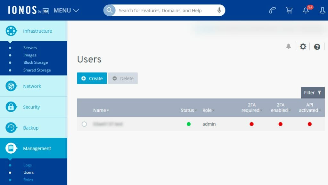Click the gray alerts bell icon
The width and height of the screenshot is (328, 185).
pyautogui.click(x=289, y=47)
